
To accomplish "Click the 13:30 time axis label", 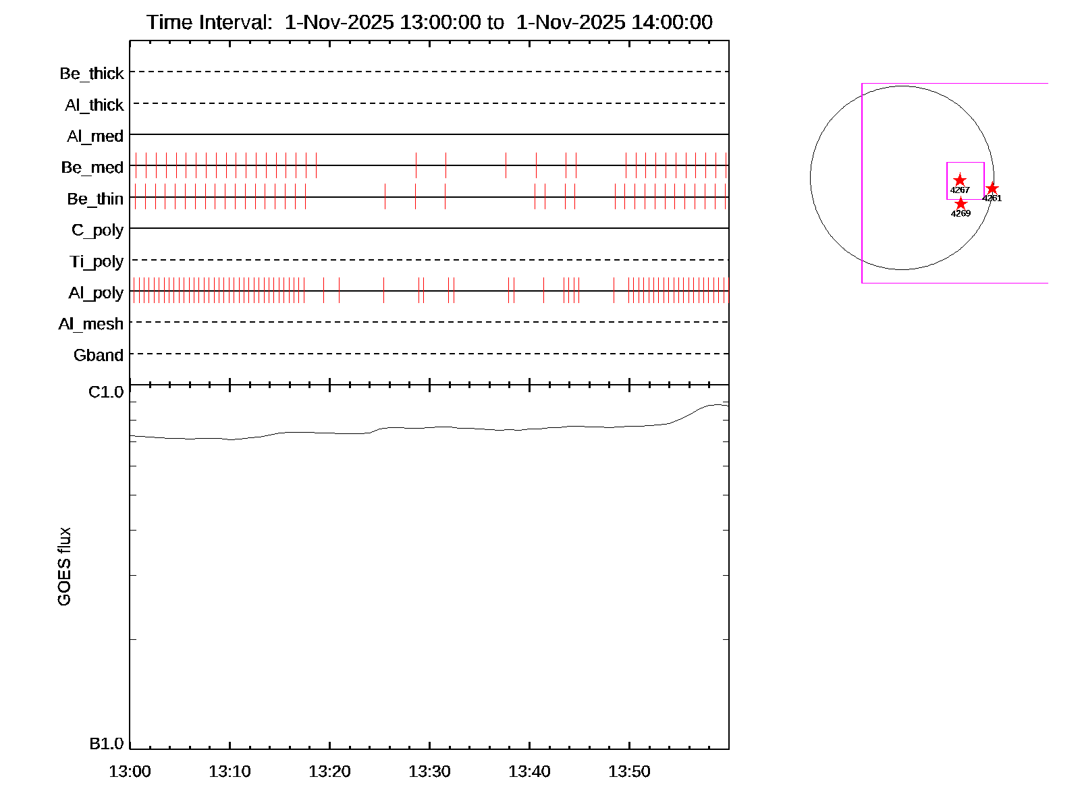I will pyautogui.click(x=429, y=772).
